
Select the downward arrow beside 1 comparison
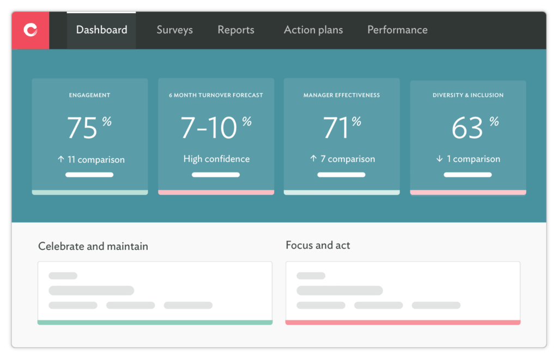(439, 159)
